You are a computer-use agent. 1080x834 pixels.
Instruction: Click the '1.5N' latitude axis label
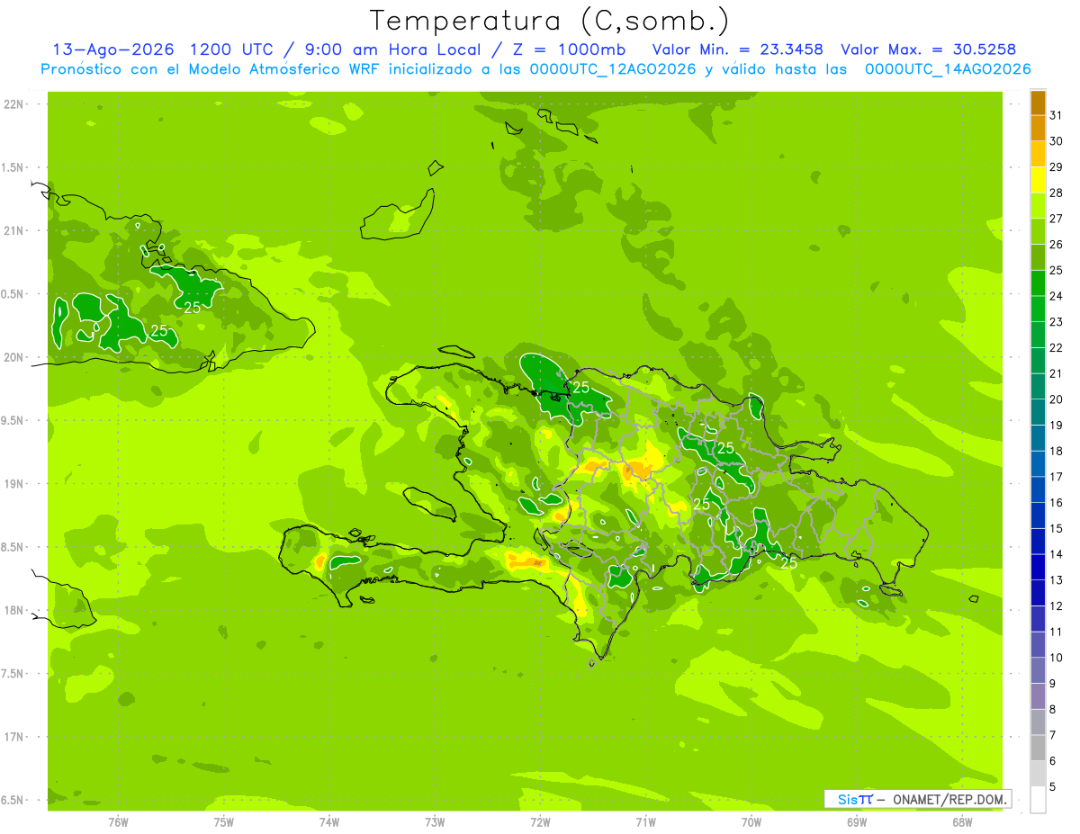pyautogui.click(x=13, y=167)
